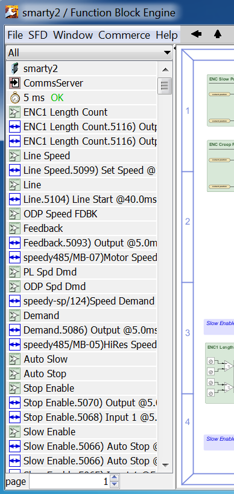Select the ODP Spd Dmd block icon
Screen dimensions: 234x494
point(14,286)
